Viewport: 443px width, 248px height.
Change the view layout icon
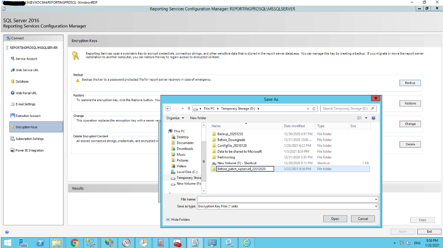click(x=359, y=118)
